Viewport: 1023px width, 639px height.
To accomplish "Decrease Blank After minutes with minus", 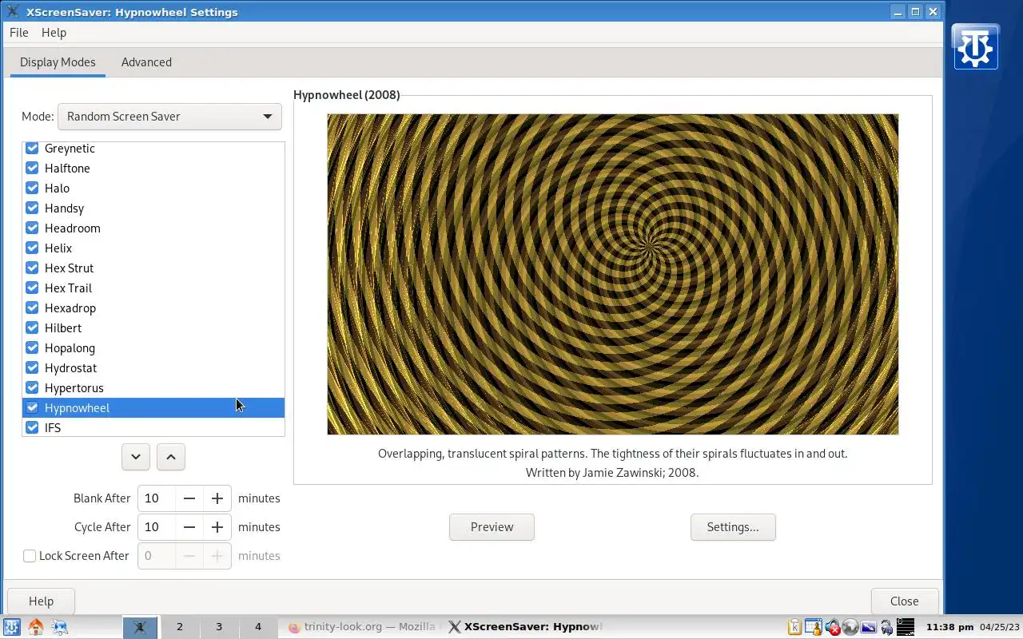I will (189, 498).
